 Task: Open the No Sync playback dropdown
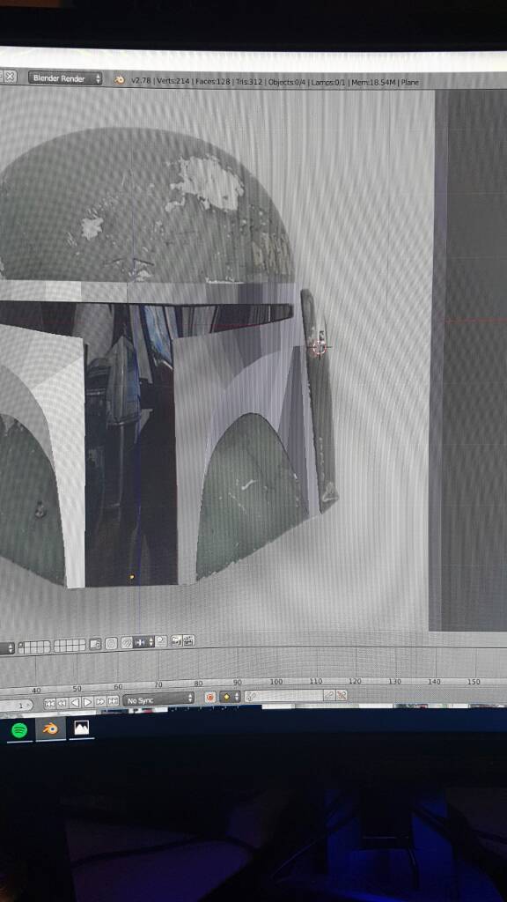[158, 700]
